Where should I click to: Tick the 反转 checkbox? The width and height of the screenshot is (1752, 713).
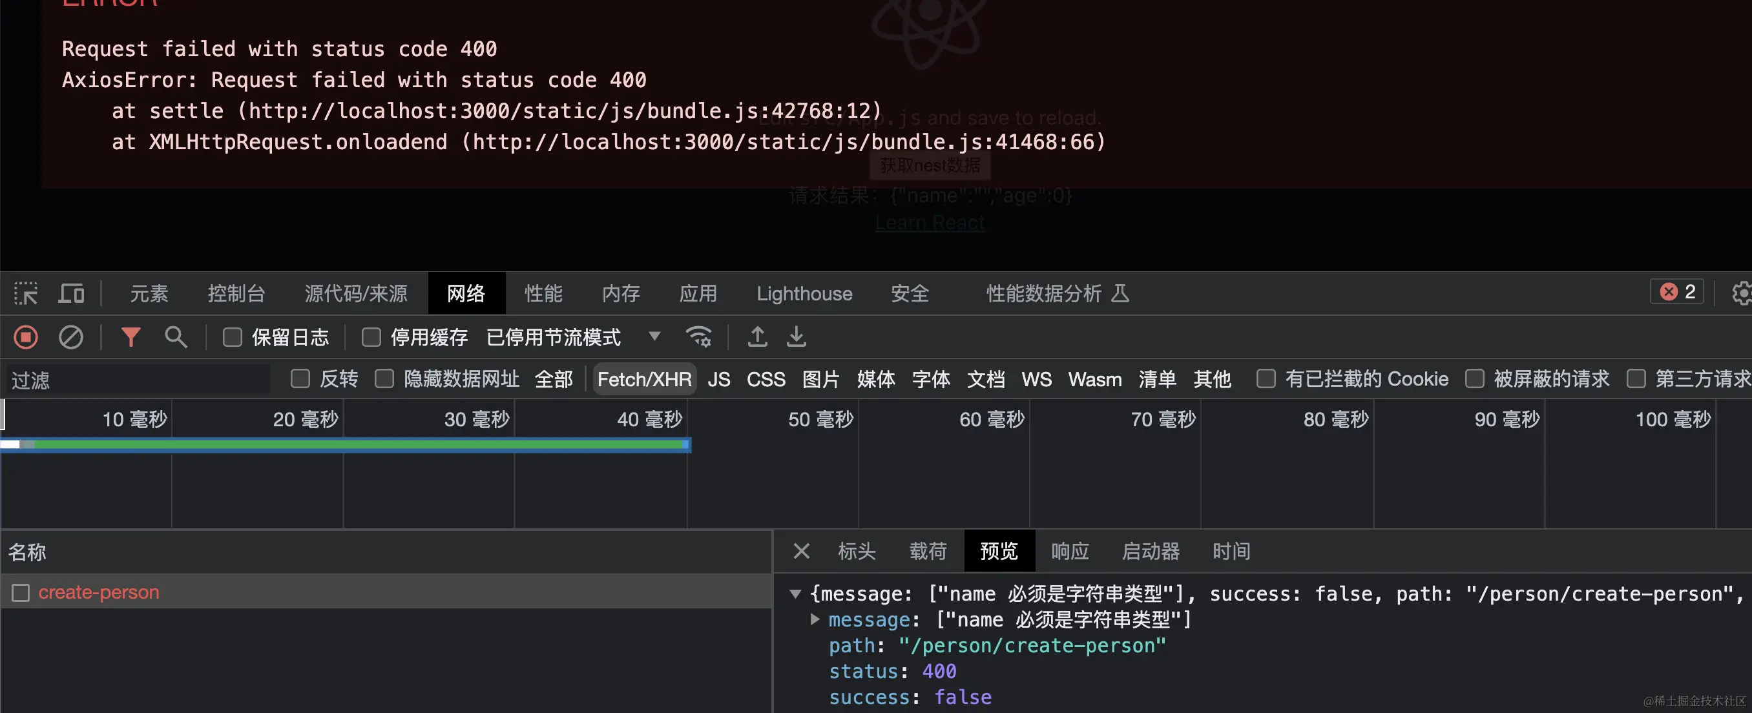point(300,378)
